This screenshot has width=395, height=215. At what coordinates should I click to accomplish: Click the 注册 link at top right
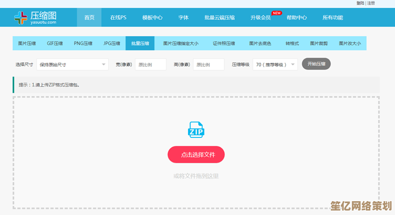coord(371,3)
